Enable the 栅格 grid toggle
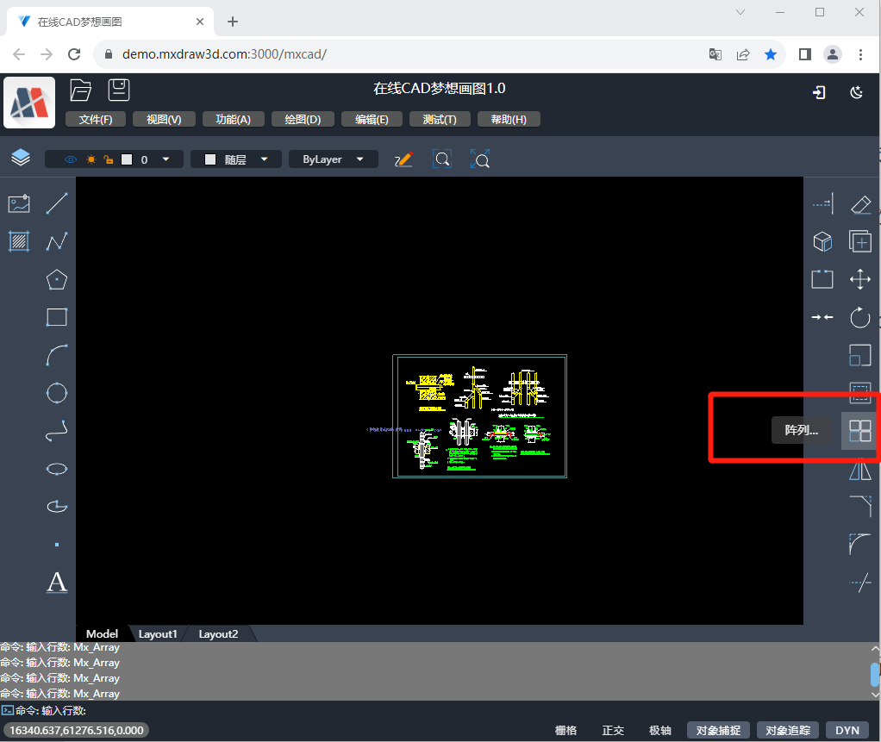Image resolution: width=881 pixels, height=742 pixels. (x=567, y=730)
